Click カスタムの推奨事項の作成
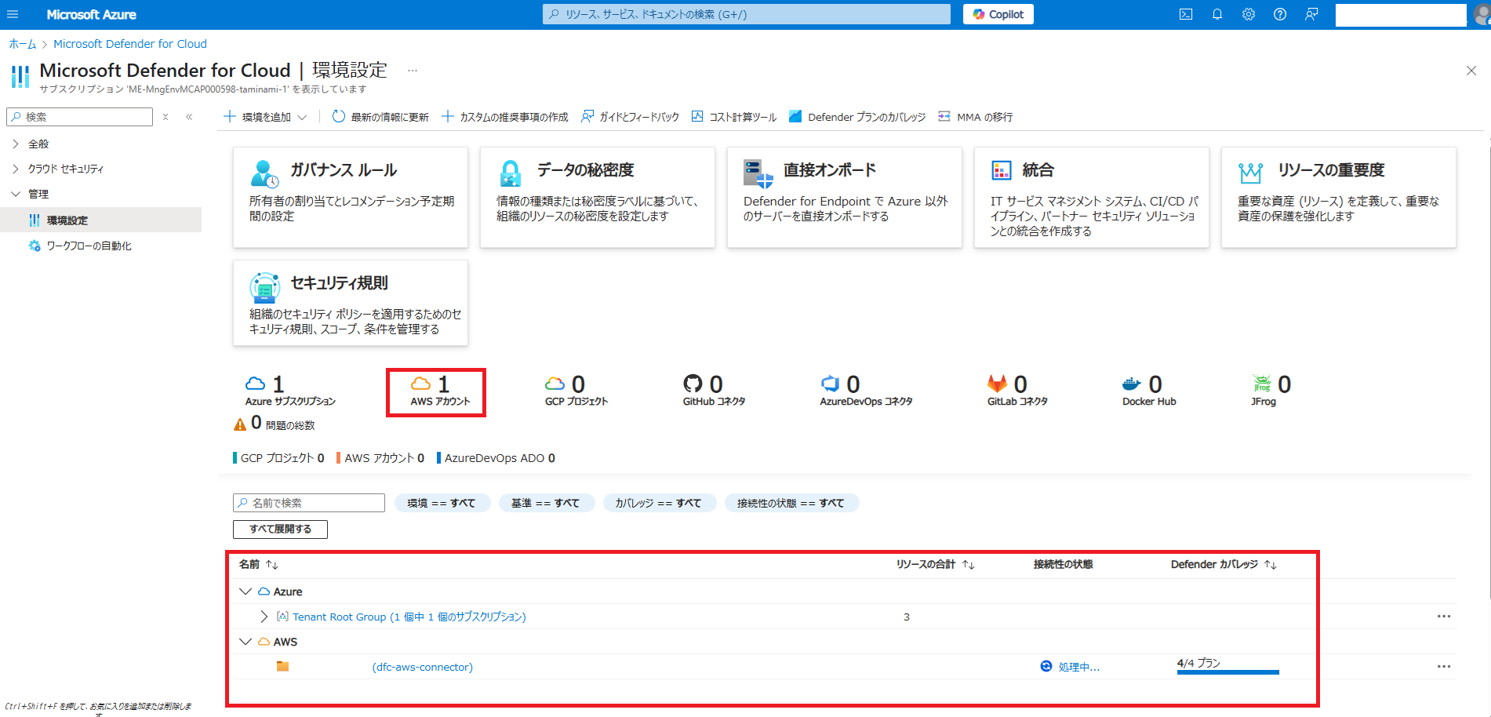 [x=505, y=117]
